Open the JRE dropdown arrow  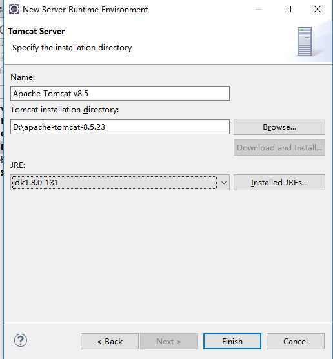pyautogui.click(x=223, y=183)
